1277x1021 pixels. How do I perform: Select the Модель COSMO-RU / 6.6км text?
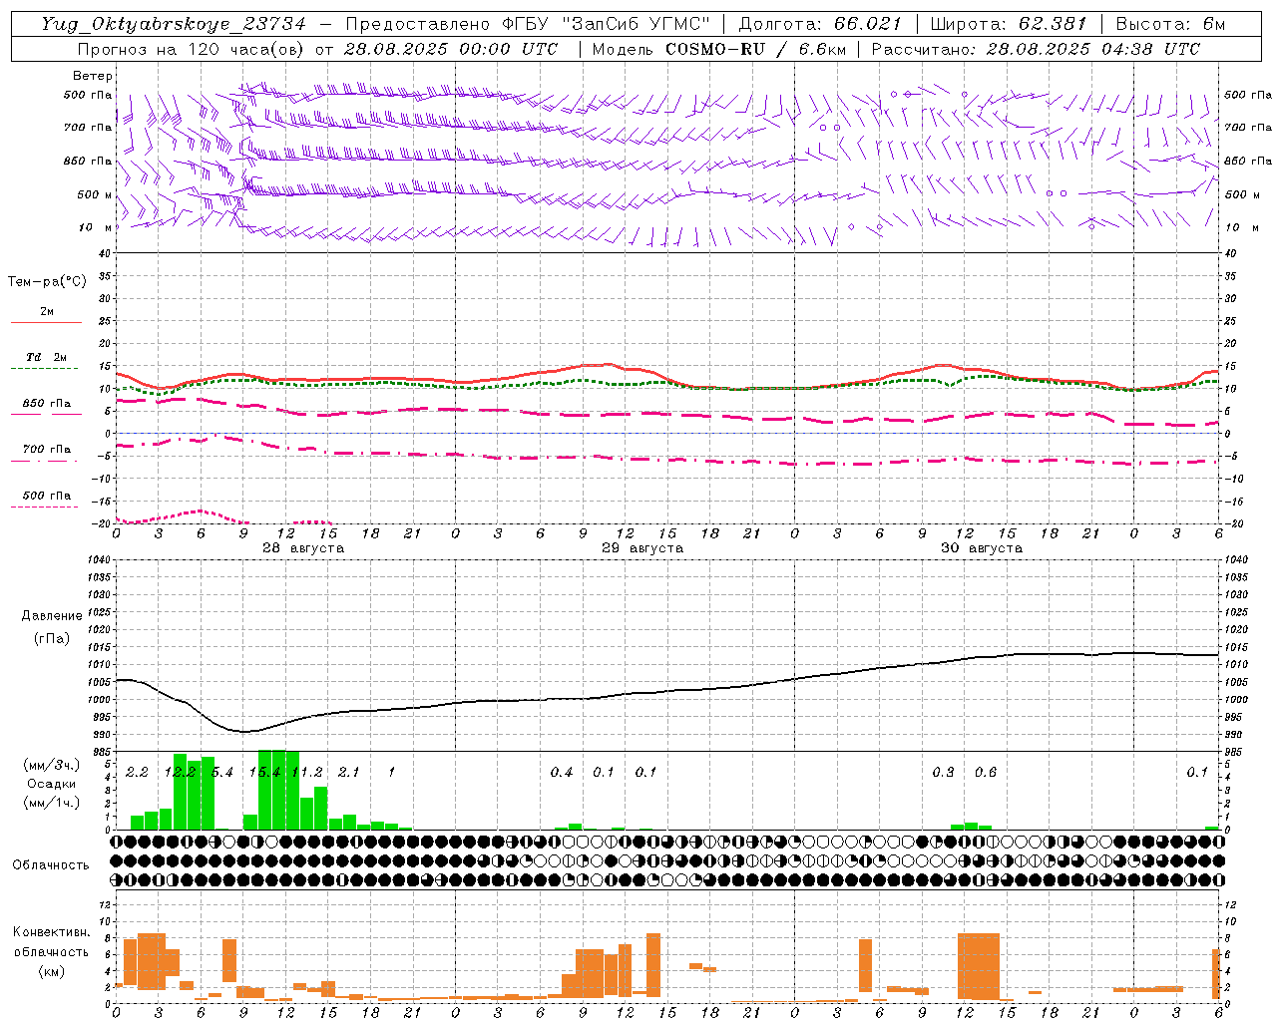(x=718, y=49)
